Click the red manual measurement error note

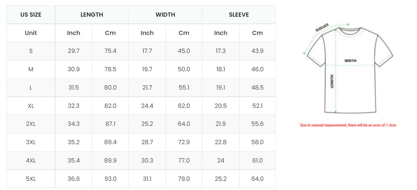tap(348, 125)
